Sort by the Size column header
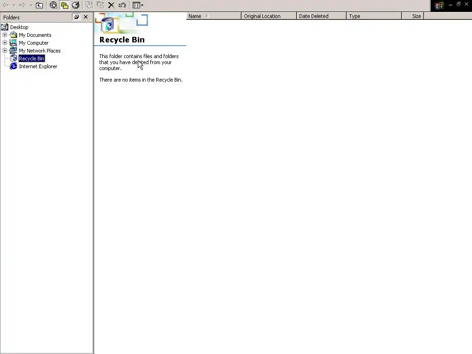The height and width of the screenshot is (354, 472). click(x=413, y=16)
